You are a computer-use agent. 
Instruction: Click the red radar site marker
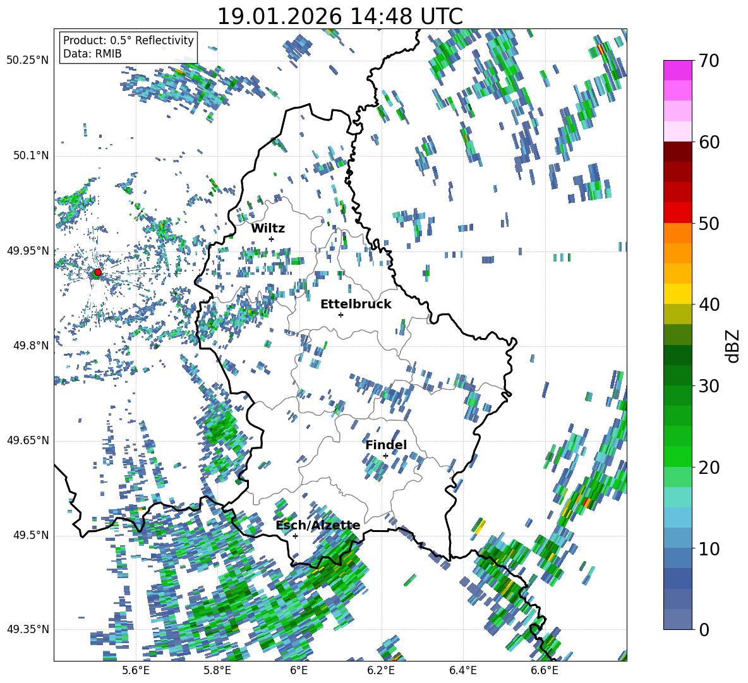[x=98, y=272]
